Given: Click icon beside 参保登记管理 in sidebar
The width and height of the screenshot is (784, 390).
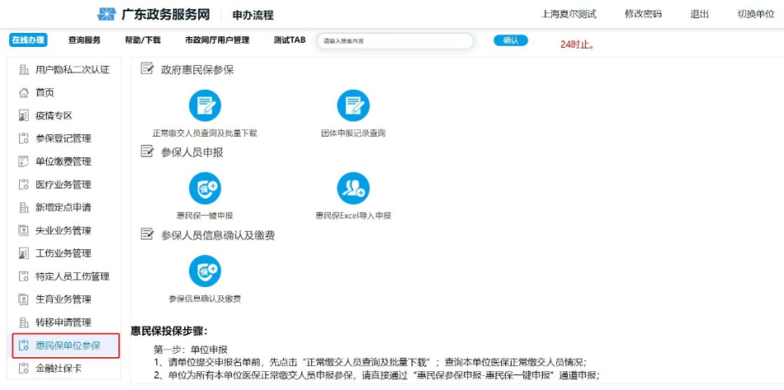Looking at the screenshot, I should pyautogui.click(x=24, y=139).
